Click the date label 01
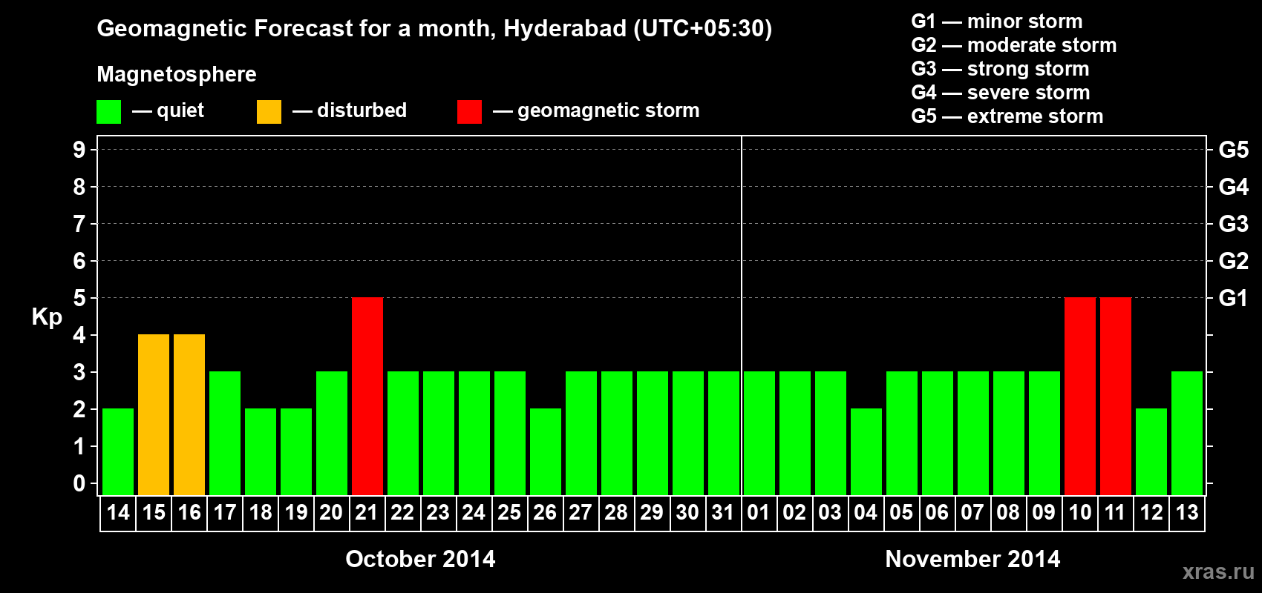The height and width of the screenshot is (593, 1262). (759, 513)
